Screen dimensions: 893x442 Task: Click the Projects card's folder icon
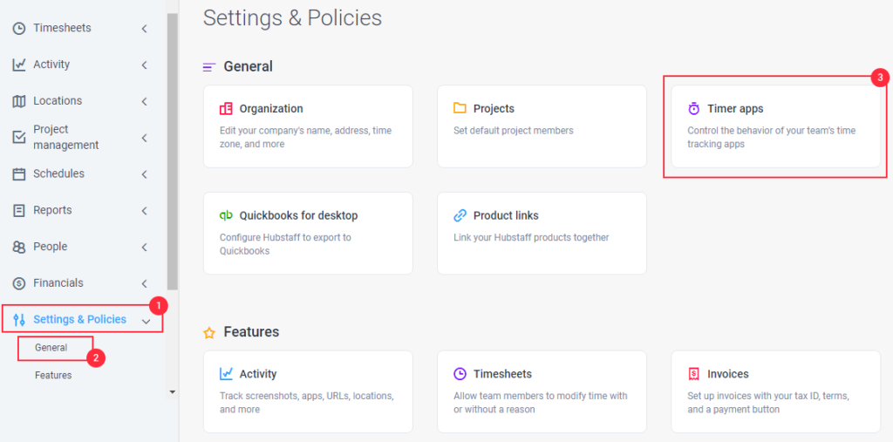(x=460, y=108)
